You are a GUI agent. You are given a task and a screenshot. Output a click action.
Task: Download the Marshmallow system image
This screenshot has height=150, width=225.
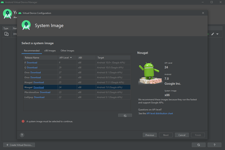pyautogui.click(x=45, y=92)
